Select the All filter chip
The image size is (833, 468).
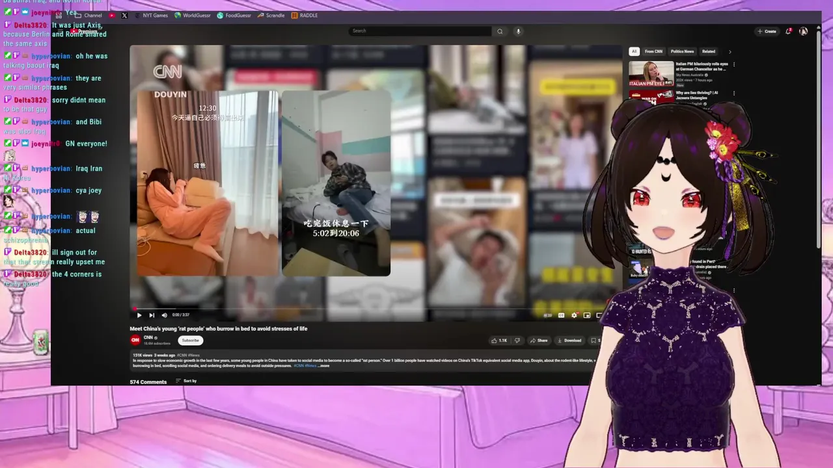[634, 51]
